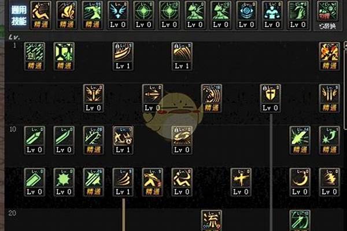This screenshot has height=231, width=347.
Task: Click the green starburst Lv 0 skill
Action: pos(64,182)
